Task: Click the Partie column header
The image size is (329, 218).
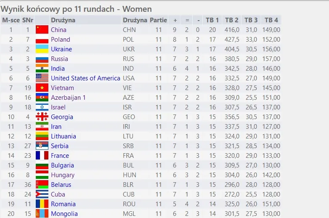Action: pos(158,20)
